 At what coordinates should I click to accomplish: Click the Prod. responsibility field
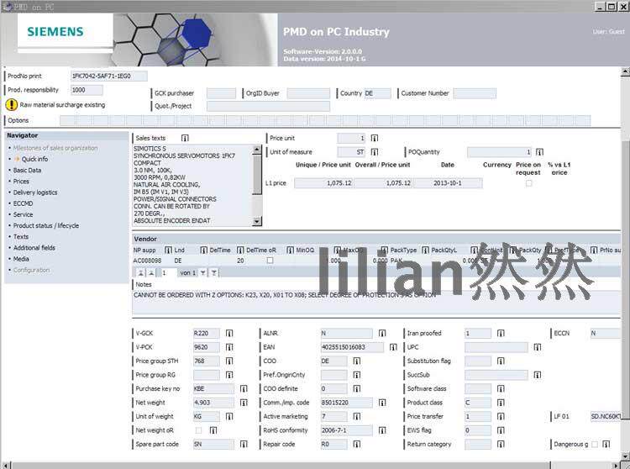point(87,90)
